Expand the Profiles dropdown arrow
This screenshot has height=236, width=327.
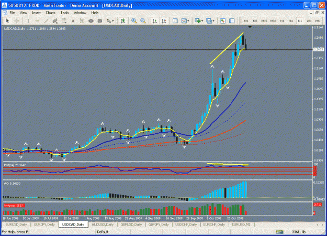coord(213,21)
